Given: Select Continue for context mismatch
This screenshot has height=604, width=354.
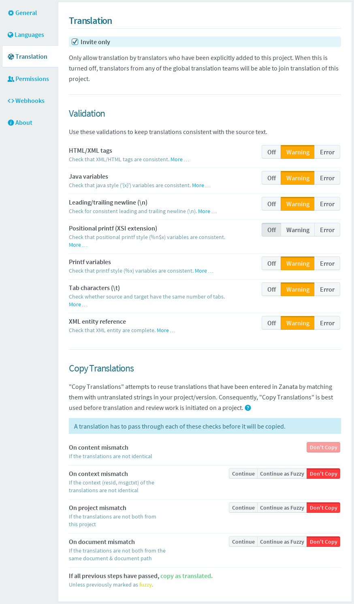Looking at the screenshot, I should tap(243, 474).
